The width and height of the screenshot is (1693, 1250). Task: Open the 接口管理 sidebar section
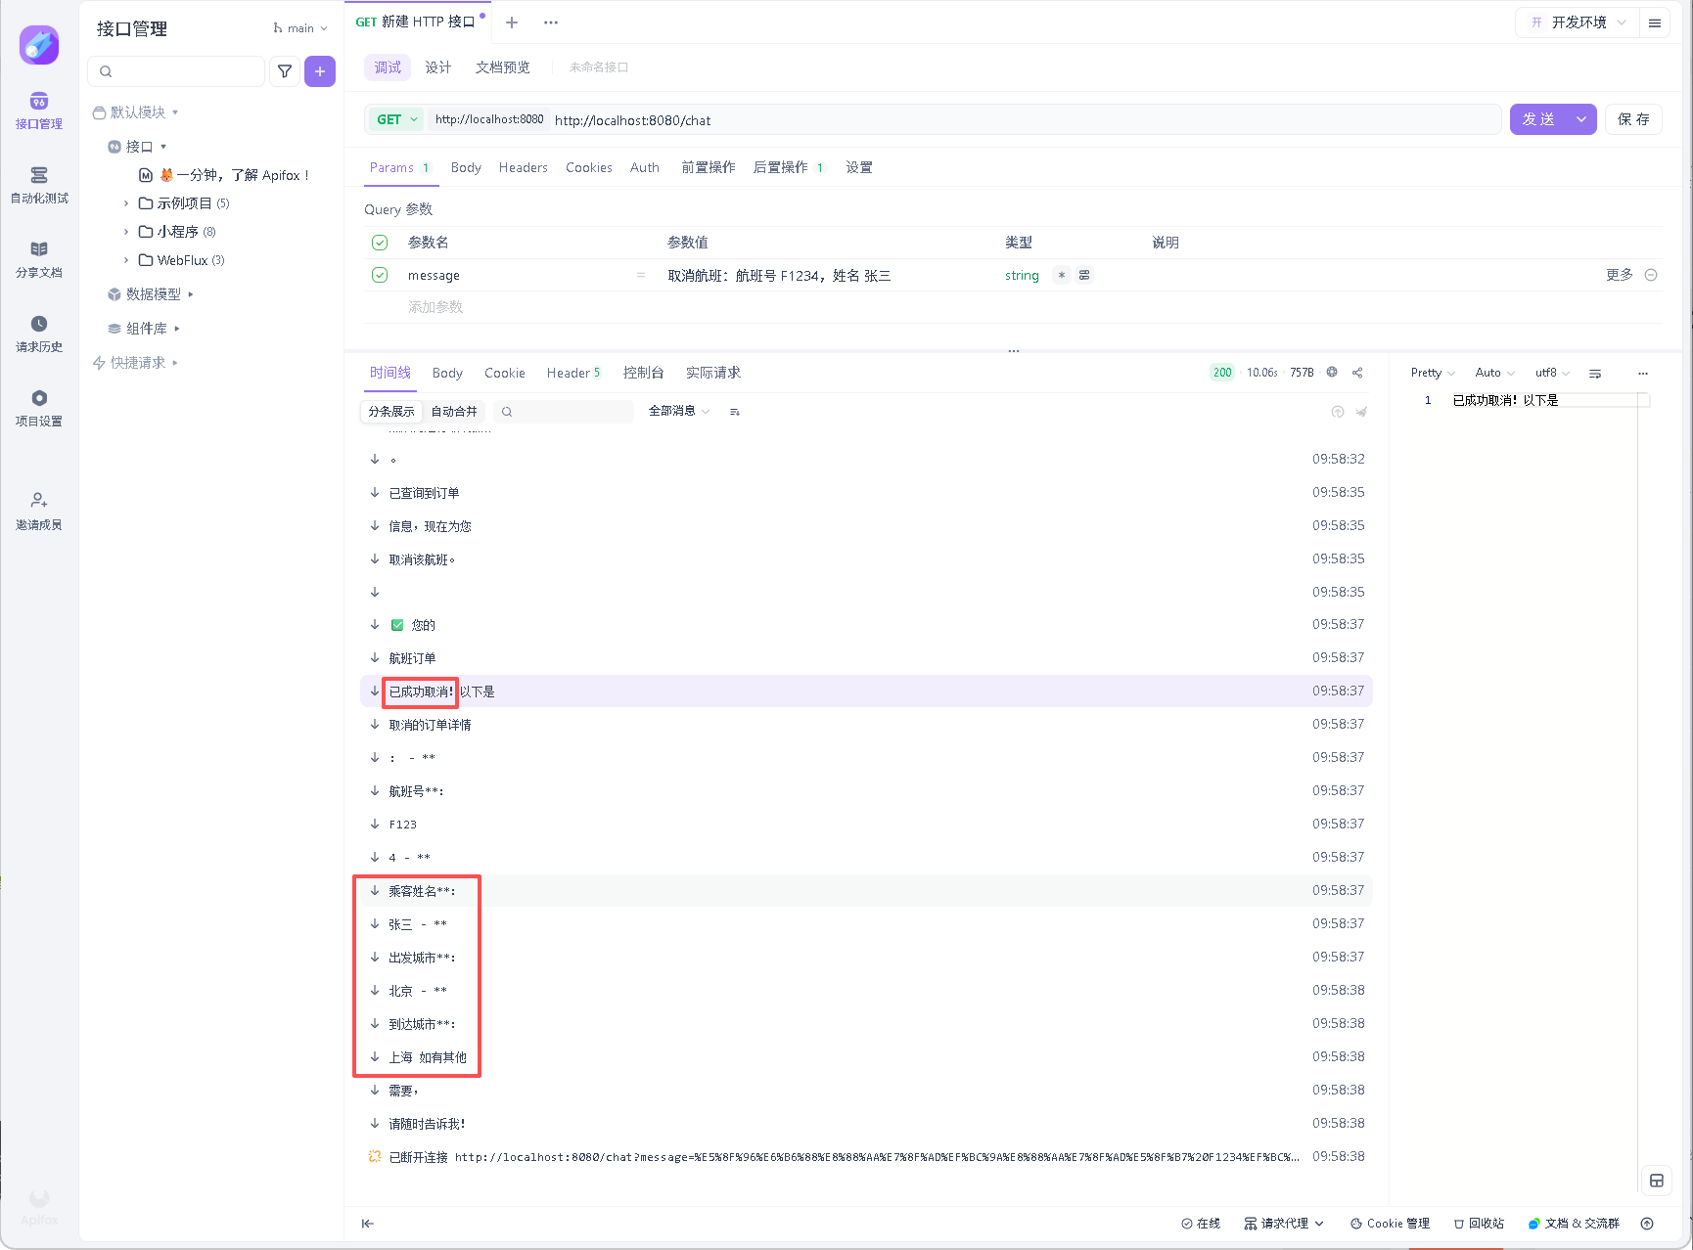pos(39,112)
